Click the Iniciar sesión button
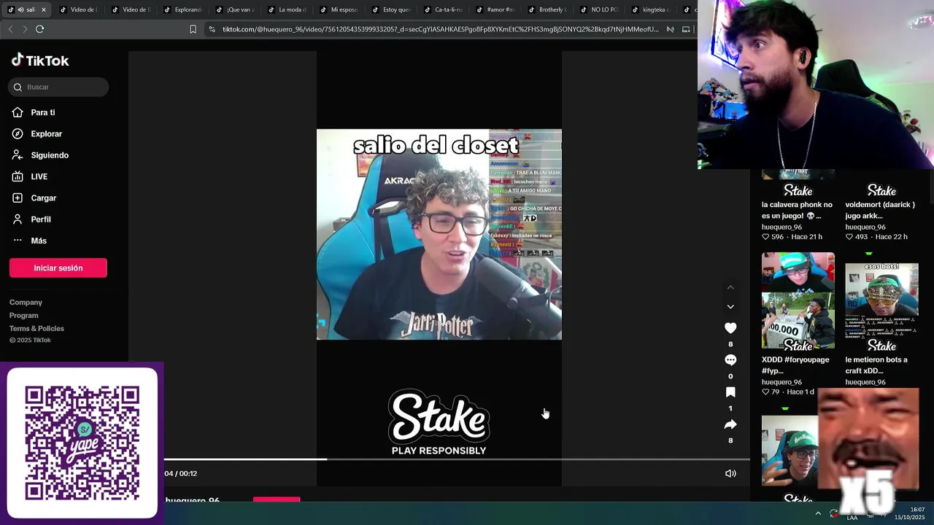Viewport: 934px width, 525px height. tap(58, 268)
